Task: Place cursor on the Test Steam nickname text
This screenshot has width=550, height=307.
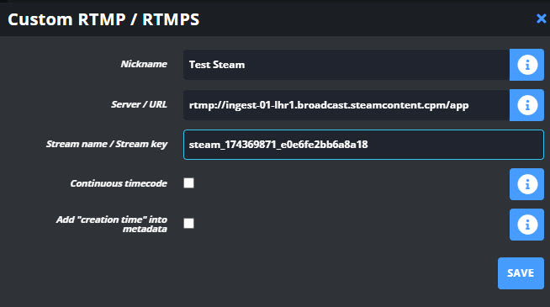Action: 217,65
